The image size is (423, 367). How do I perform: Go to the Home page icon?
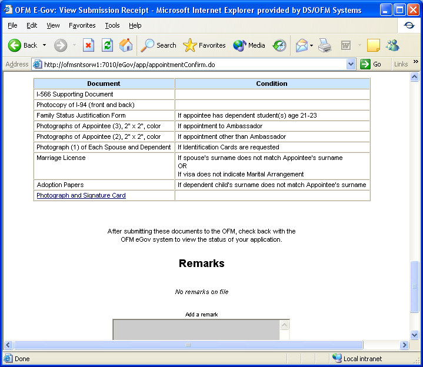(x=126, y=45)
